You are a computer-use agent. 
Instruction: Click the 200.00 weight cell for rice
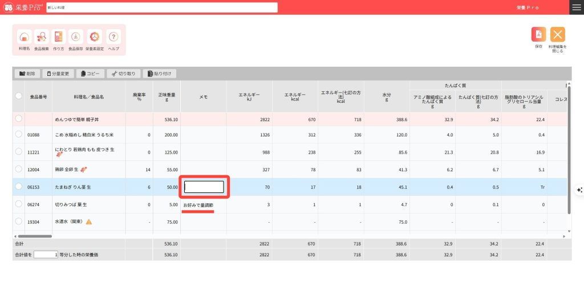(x=167, y=135)
